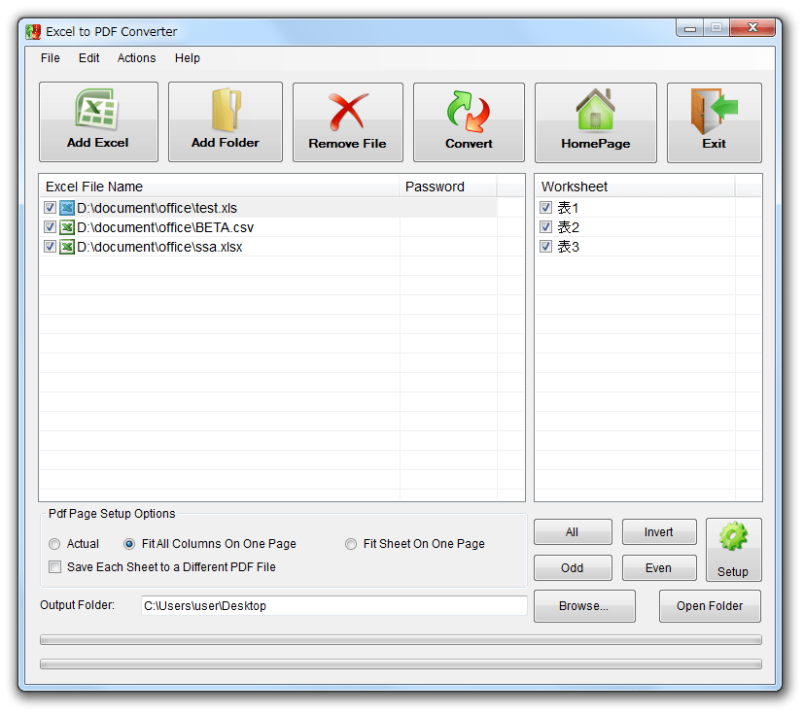Open the HomePage house button
The height and width of the screenshot is (714, 803).
click(596, 122)
